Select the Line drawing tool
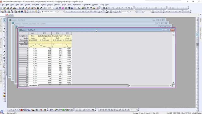This screenshot has height=114, width=202. 4,55
